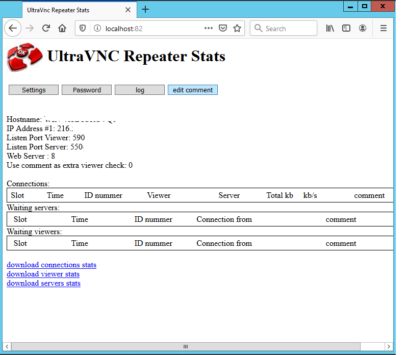Click the 'Viewer' column header in Connections
Image resolution: width=408 pixels, height=355 pixels.
pyautogui.click(x=159, y=195)
